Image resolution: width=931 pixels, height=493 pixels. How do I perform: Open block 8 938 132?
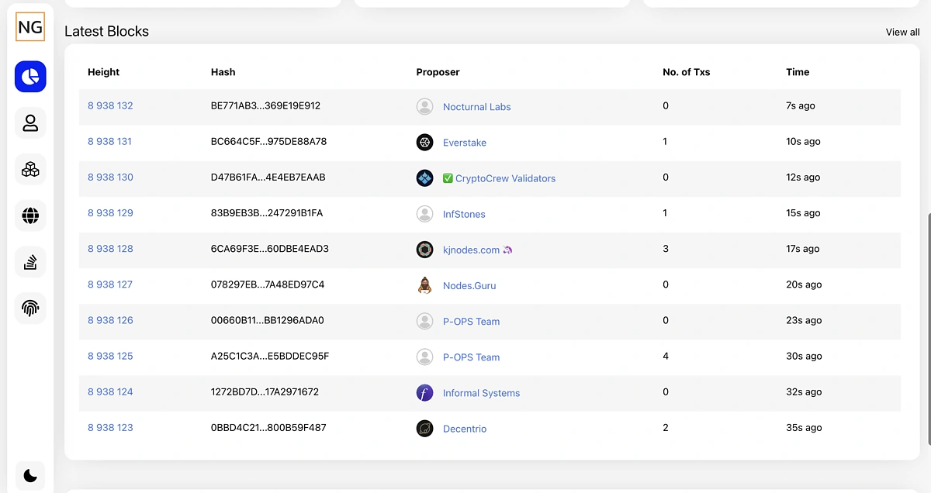click(x=110, y=105)
